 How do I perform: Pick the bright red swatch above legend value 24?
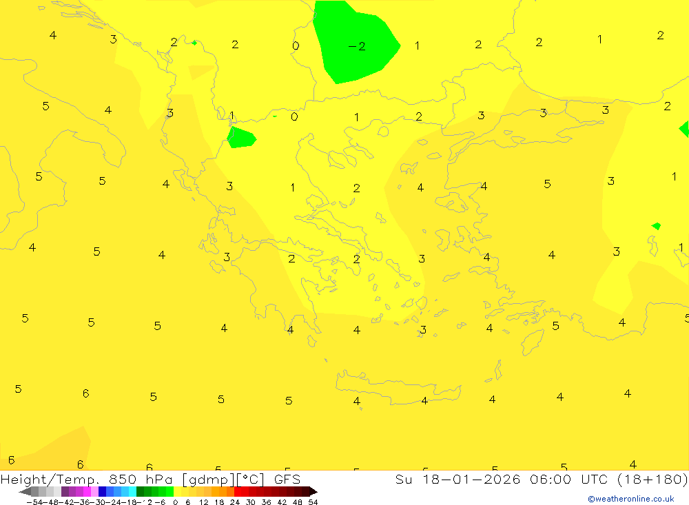click(238, 492)
